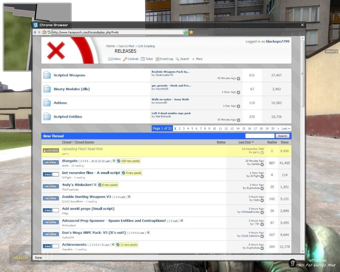Start a New Thread
The height and width of the screenshot is (272, 340).
[53, 136]
